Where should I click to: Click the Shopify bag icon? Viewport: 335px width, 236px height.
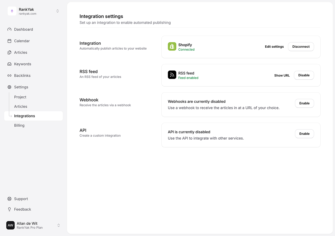pos(172,47)
